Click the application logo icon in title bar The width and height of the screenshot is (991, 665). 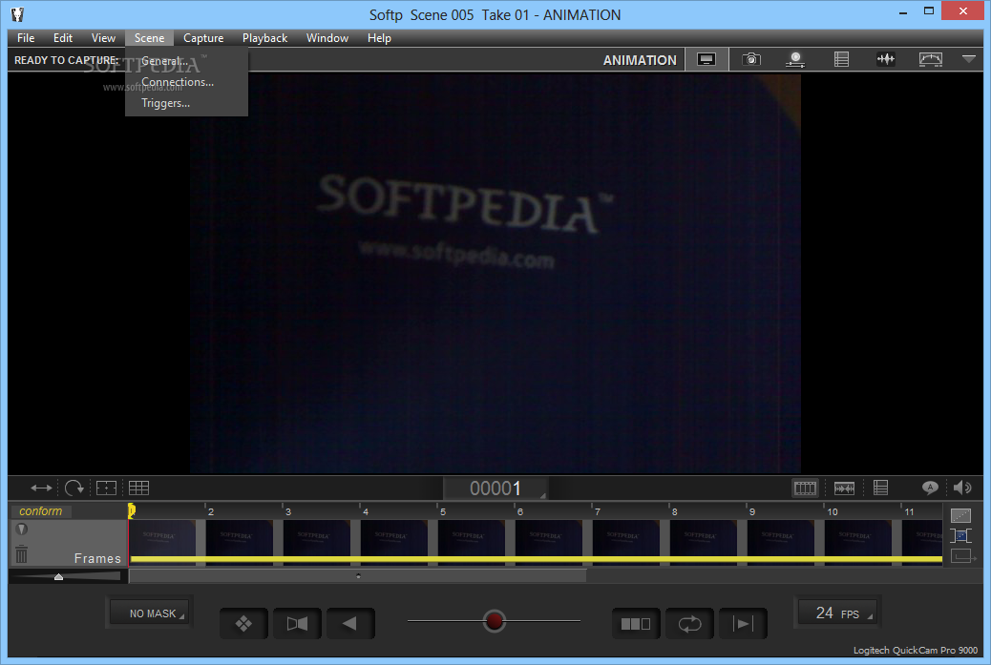pos(17,14)
